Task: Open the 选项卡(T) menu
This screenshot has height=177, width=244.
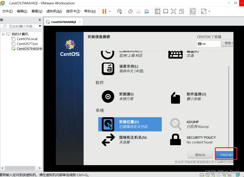Action: (x=73, y=11)
